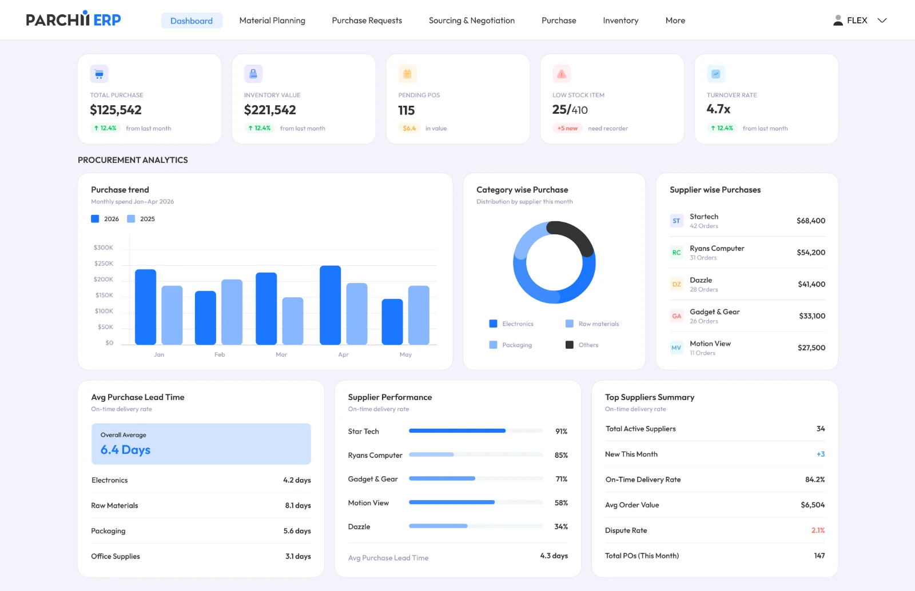915x591 pixels.
Task: Click the Others legend swatch
Action: 570,345
